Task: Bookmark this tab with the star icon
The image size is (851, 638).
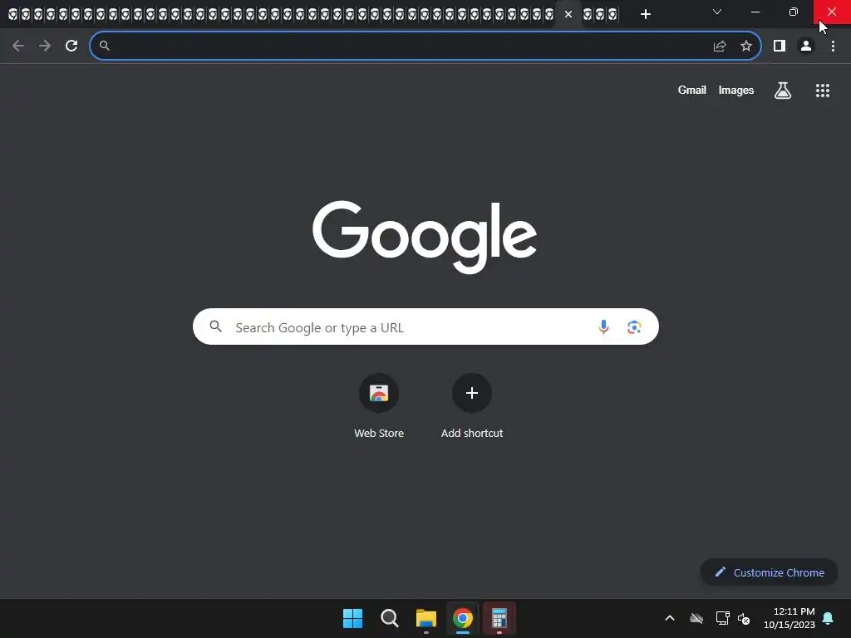Action: pos(746,47)
